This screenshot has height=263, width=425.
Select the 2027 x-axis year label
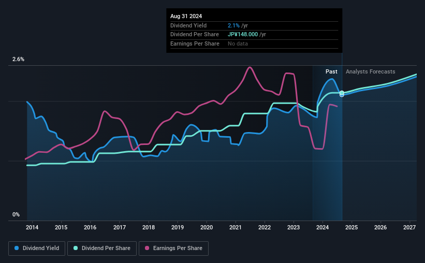coord(409,227)
